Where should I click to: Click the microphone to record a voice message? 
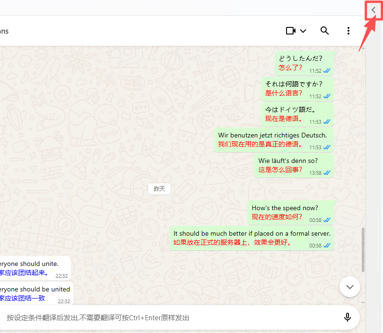click(x=348, y=317)
